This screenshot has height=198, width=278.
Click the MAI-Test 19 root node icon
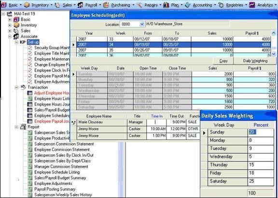tap(10, 14)
